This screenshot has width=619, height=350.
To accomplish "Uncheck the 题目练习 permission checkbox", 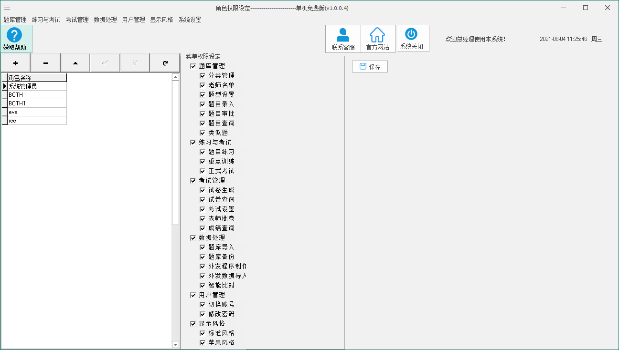I will pyautogui.click(x=203, y=152).
